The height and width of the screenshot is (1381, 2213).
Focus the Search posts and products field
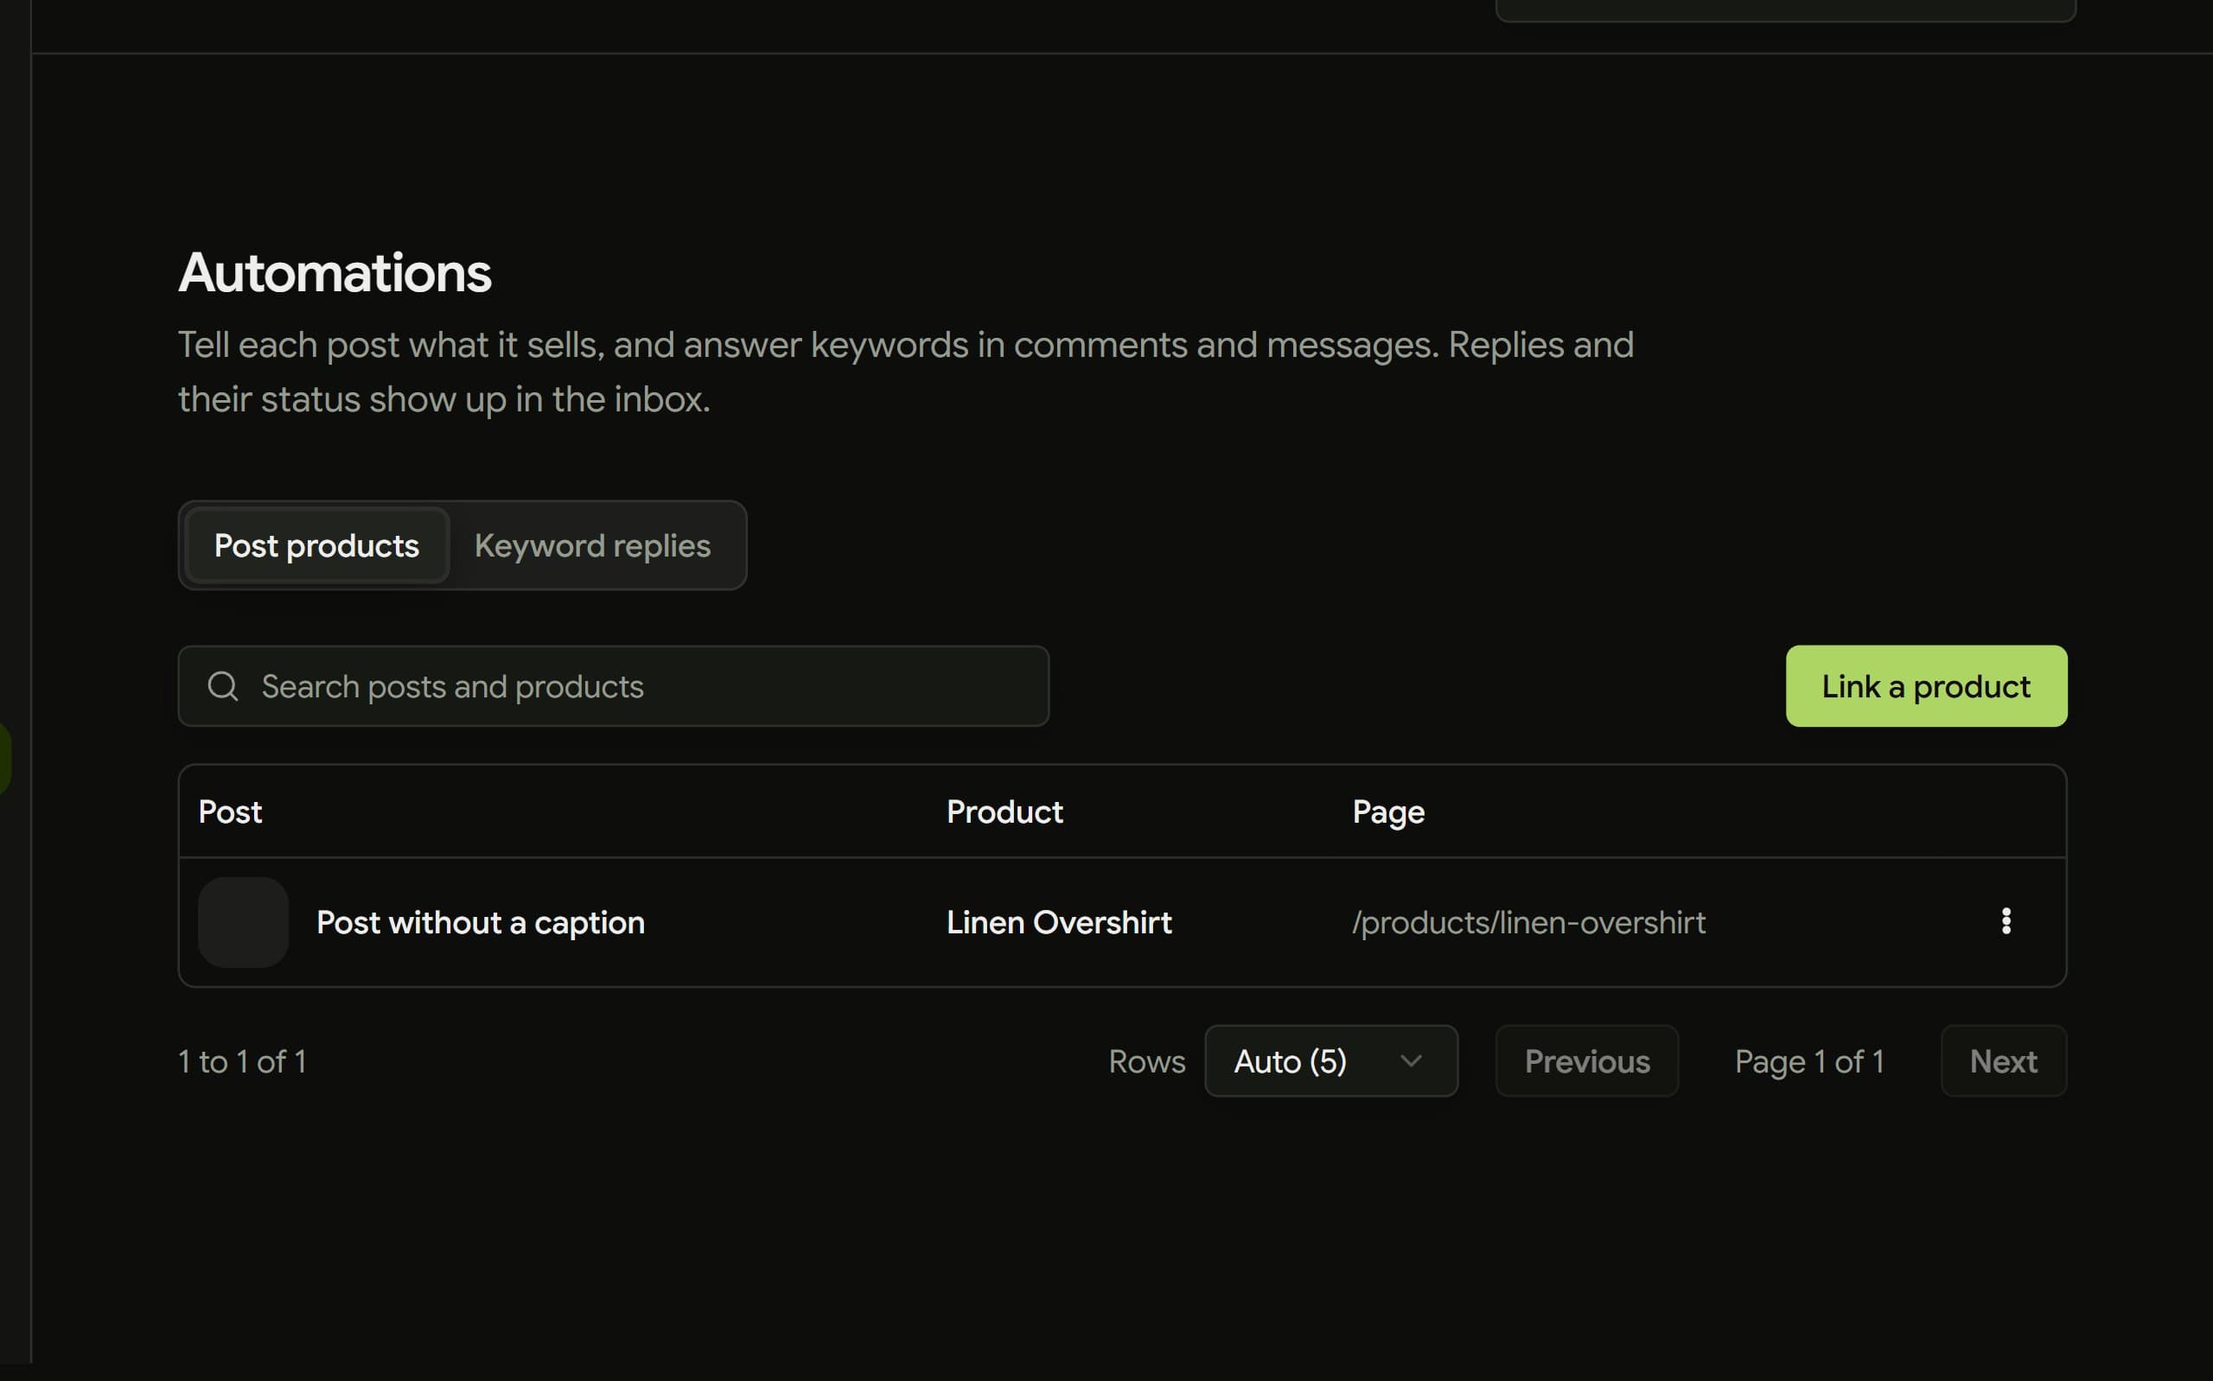click(613, 686)
